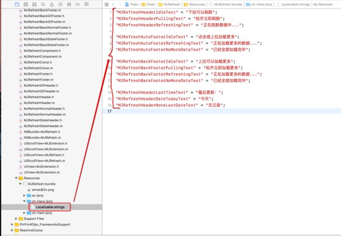Open the related items grid menu

(106, 4)
